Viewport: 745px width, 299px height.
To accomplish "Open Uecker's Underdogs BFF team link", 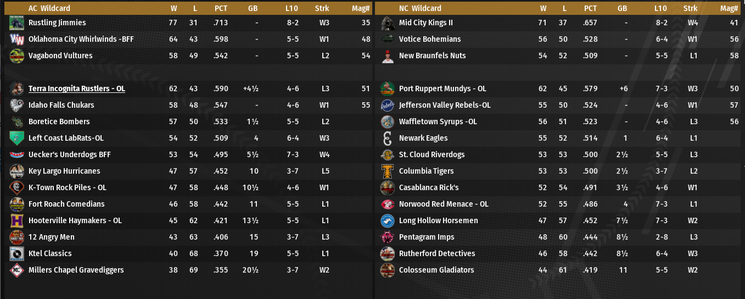I will tap(70, 155).
